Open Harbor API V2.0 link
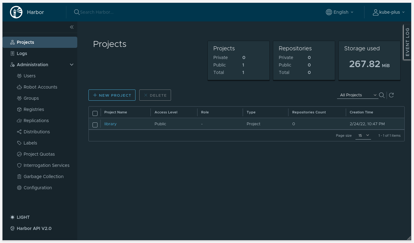 click(x=31, y=228)
